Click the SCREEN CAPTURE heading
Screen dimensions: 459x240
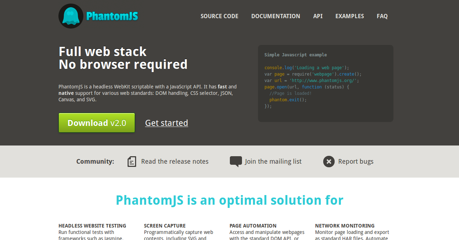[x=165, y=226]
